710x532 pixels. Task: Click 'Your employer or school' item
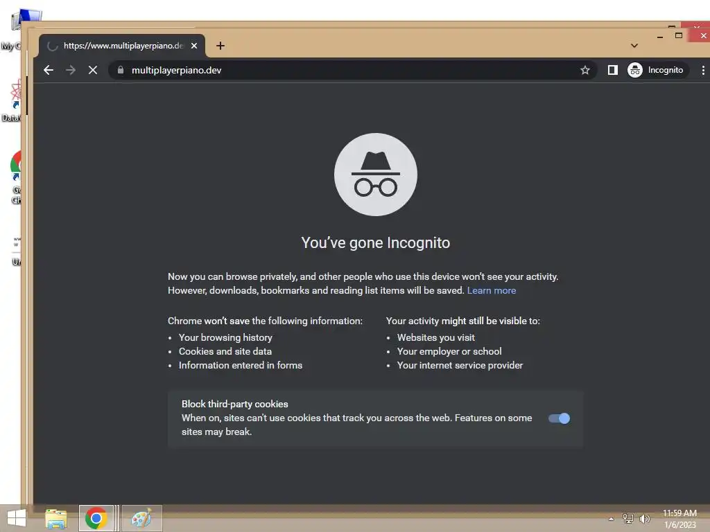pyautogui.click(x=449, y=351)
